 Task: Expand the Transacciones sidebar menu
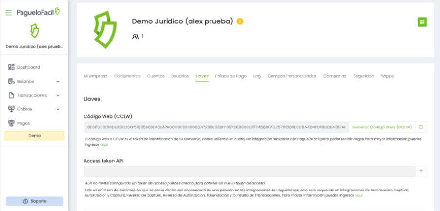[34, 95]
